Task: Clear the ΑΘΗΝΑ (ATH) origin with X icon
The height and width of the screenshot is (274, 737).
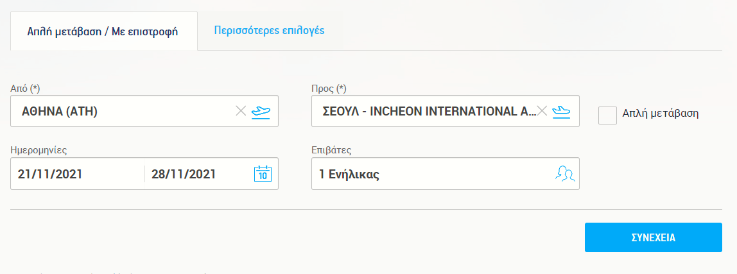Action: pos(241,111)
